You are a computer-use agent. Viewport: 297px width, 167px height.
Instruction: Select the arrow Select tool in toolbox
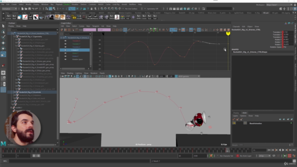coord(3,26)
